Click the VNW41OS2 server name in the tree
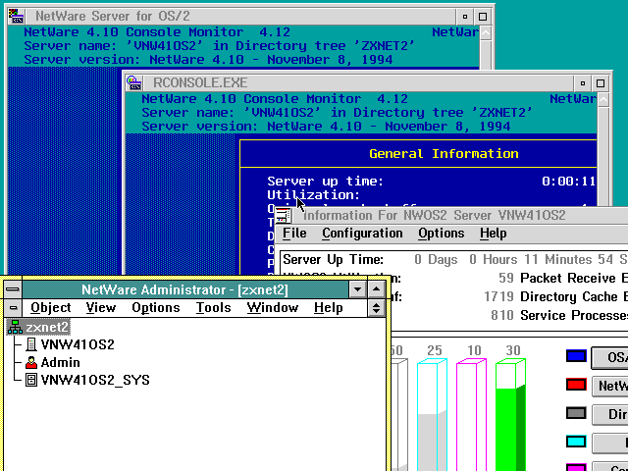628x471 pixels. [x=78, y=344]
